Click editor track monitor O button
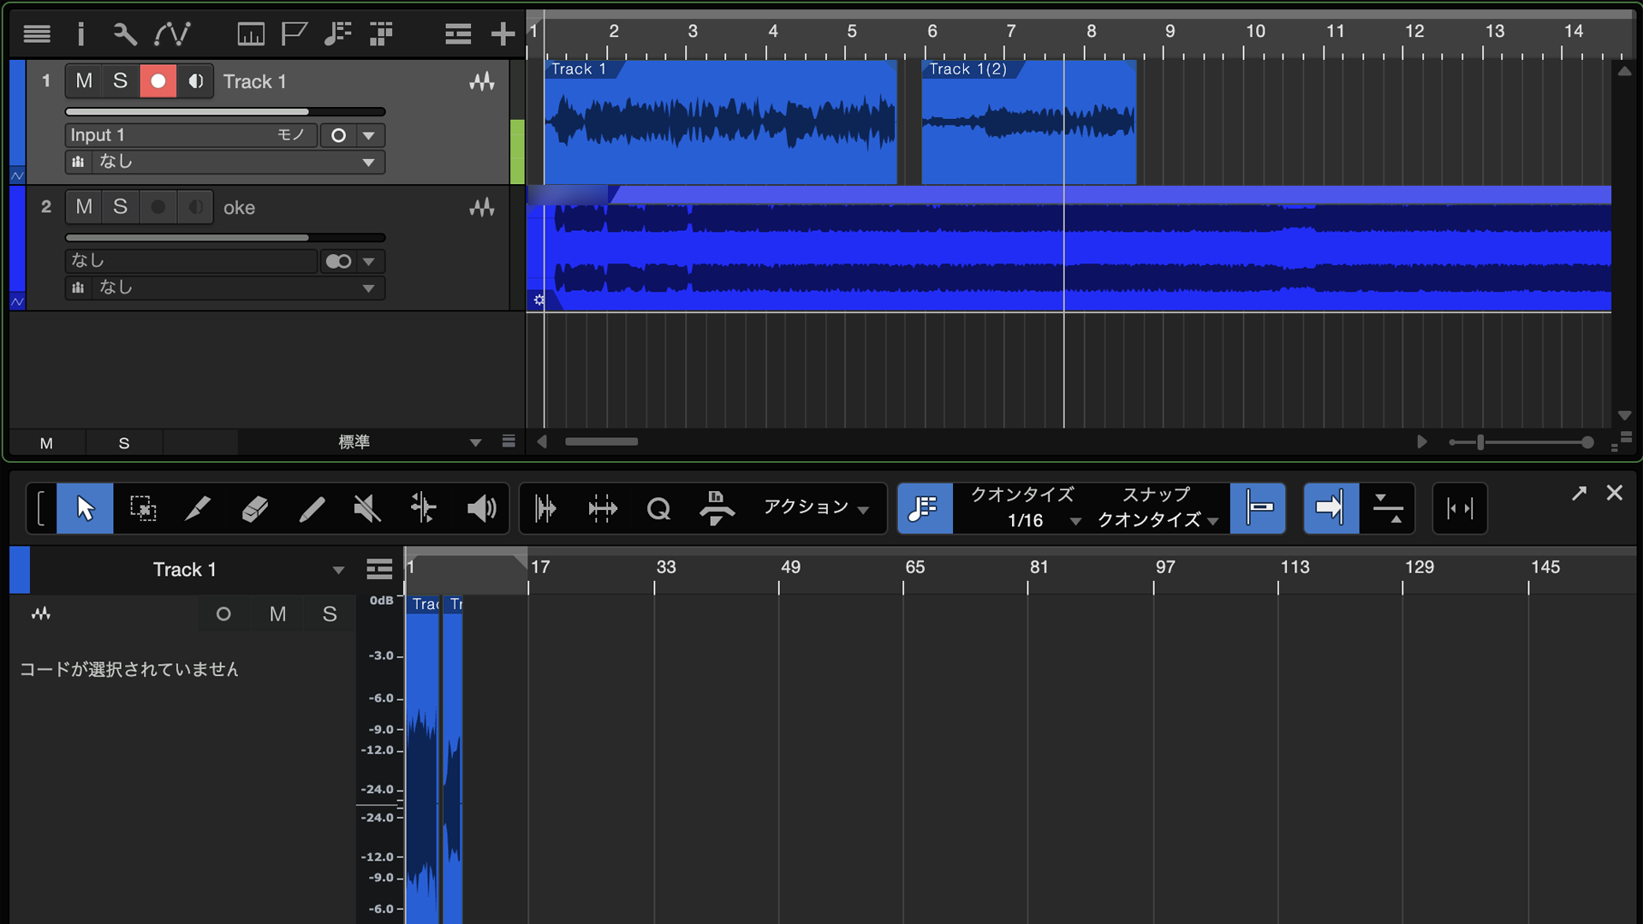Screen dimensions: 1643x924 click(x=223, y=613)
